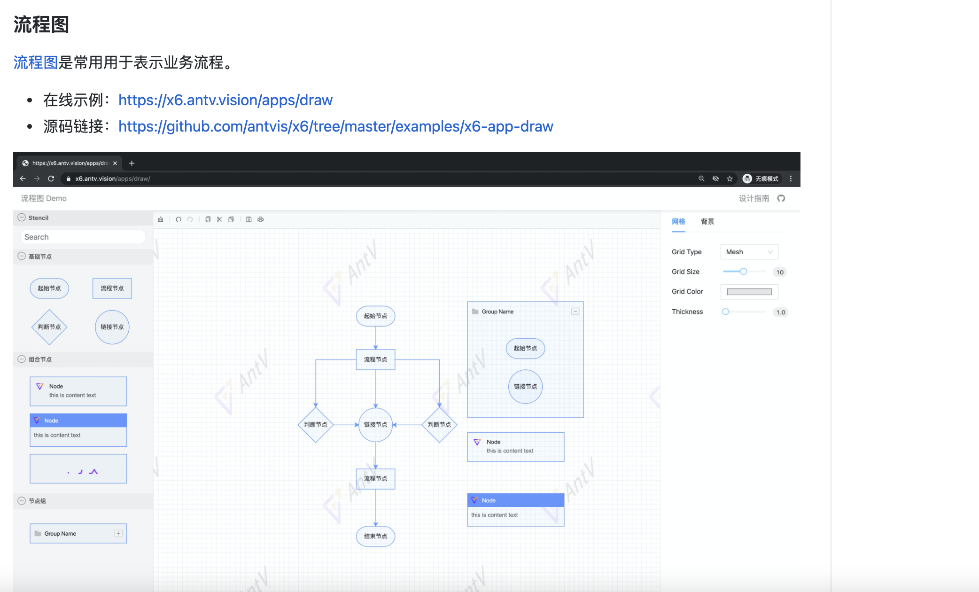Viewport: 979px width, 592px height.
Task: Open the Grid Color swatch
Action: pyautogui.click(x=749, y=292)
